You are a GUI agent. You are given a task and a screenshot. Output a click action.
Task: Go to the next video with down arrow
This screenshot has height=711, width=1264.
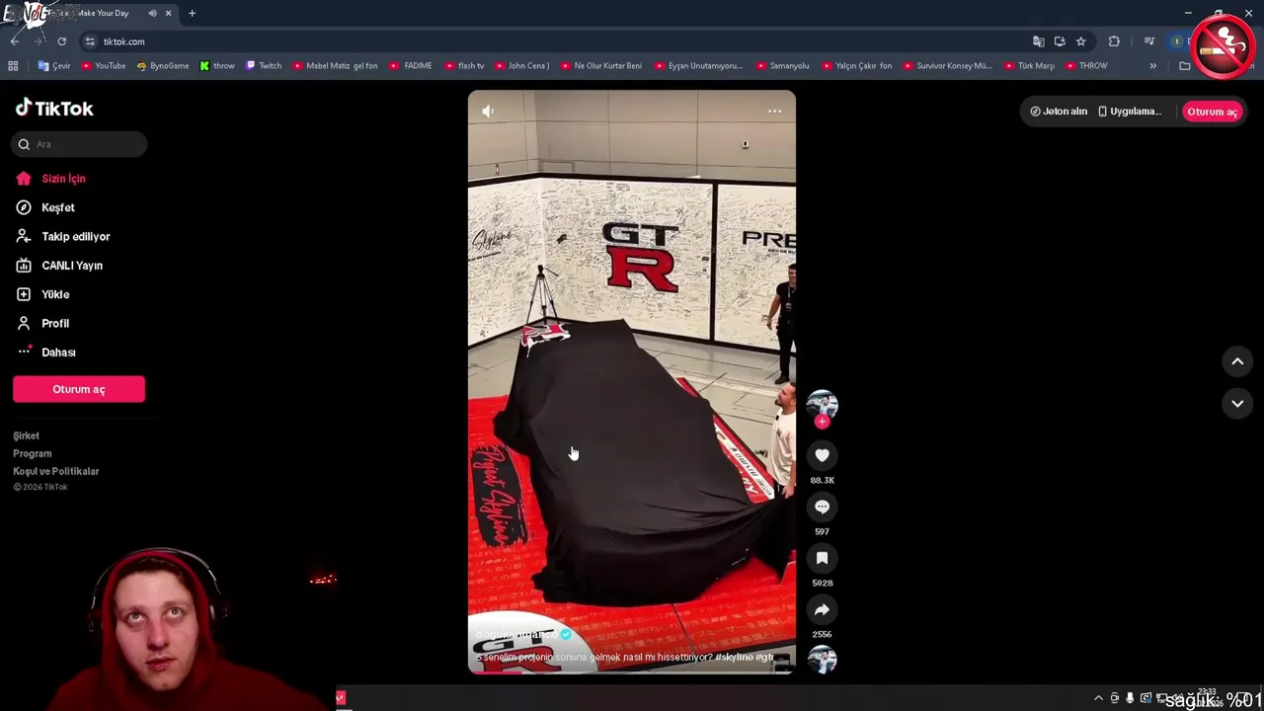point(1237,403)
